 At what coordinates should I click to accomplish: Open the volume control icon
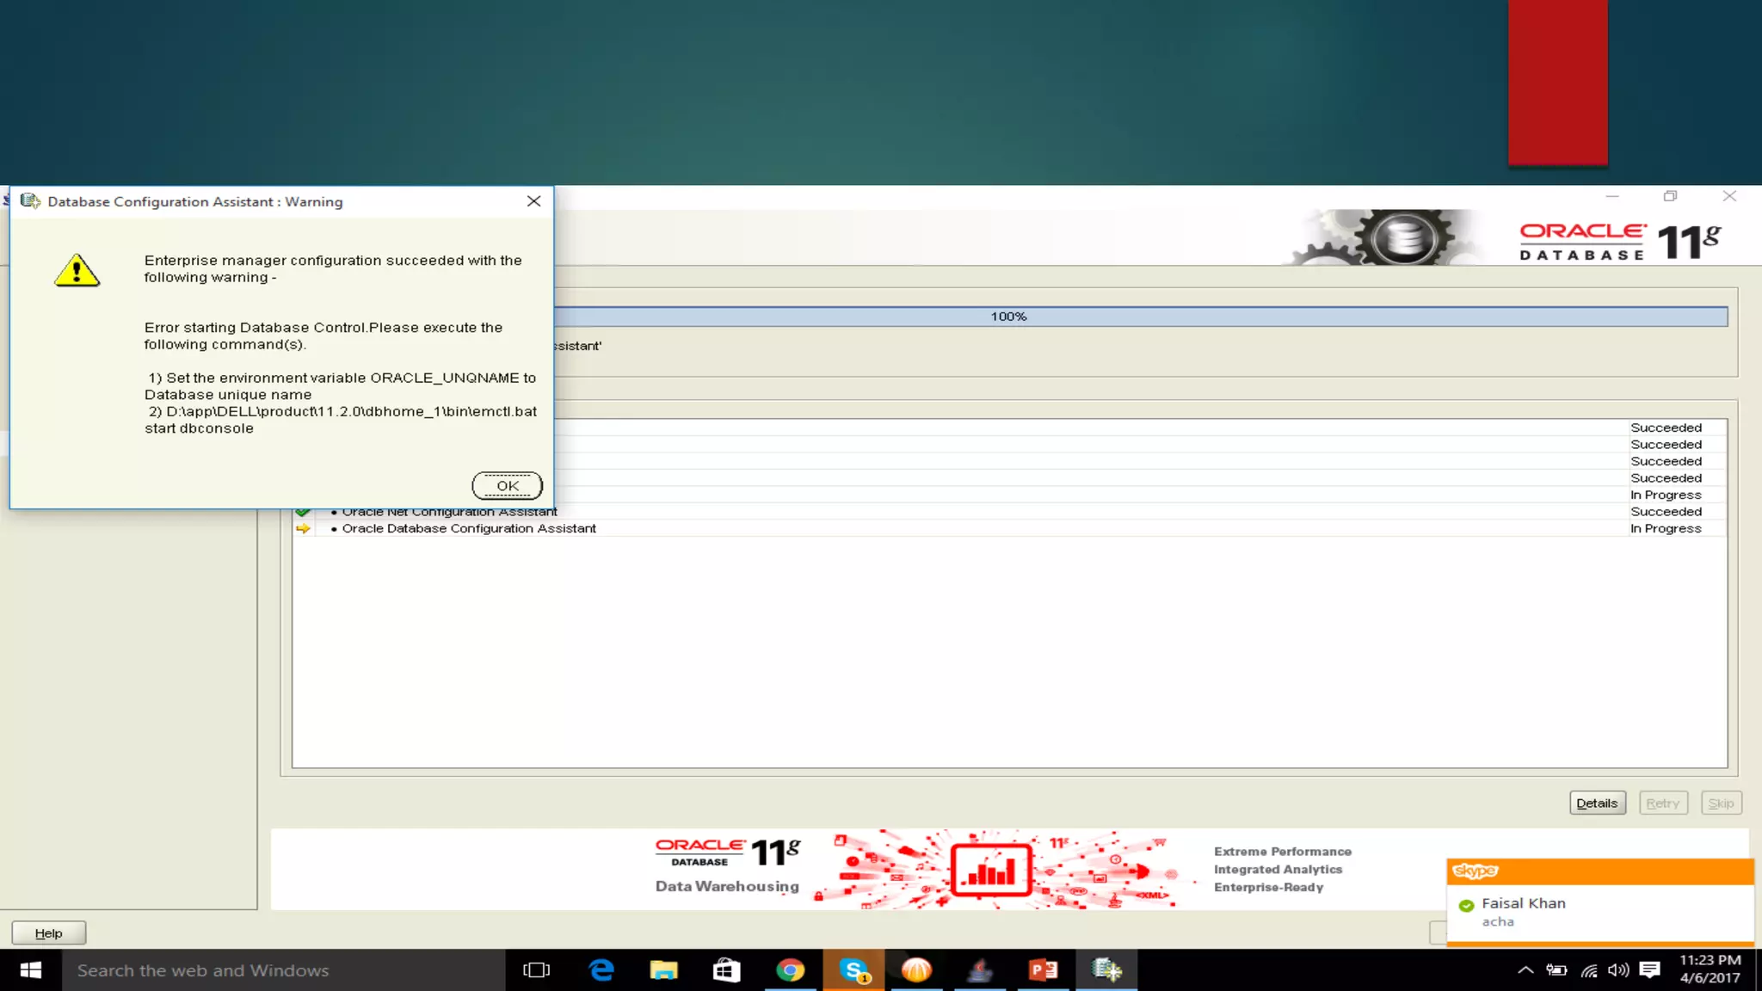[x=1617, y=970]
